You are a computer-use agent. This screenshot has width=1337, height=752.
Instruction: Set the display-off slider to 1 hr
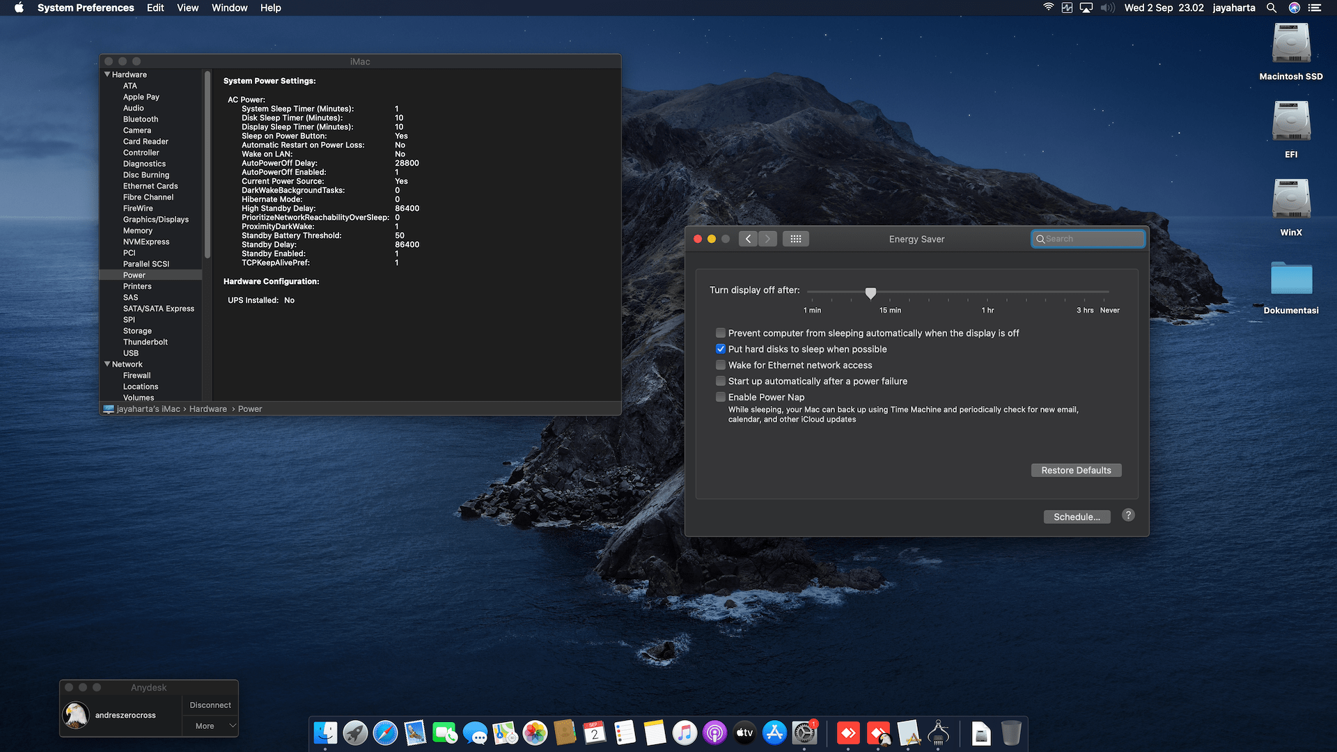tap(987, 292)
